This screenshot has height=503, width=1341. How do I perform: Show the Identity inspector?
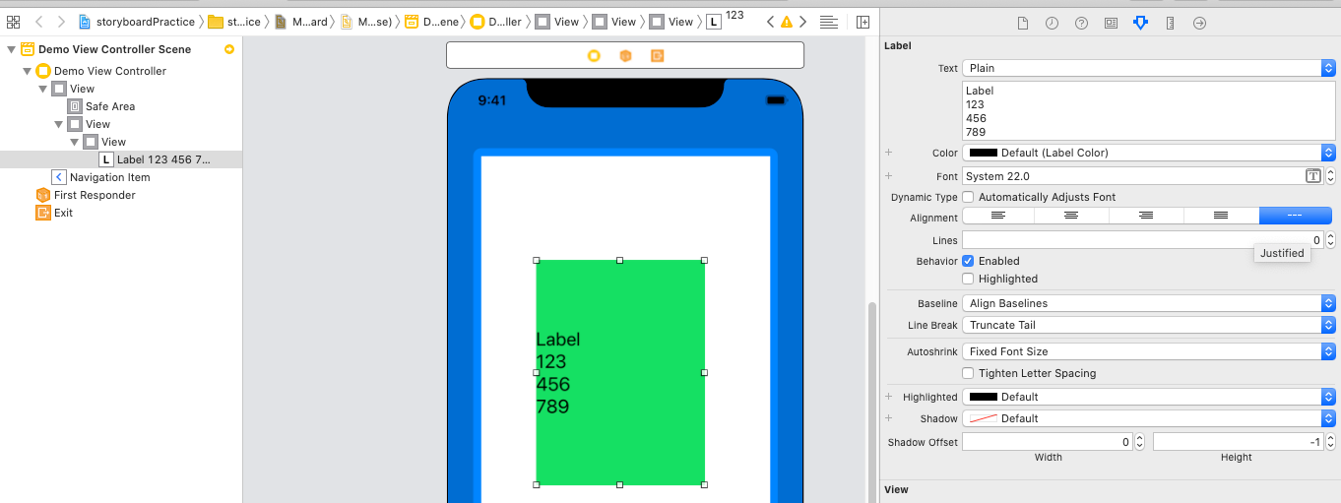click(1111, 23)
